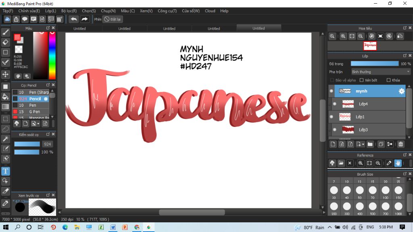Undock the Brush Size panel
Image resolution: width=413 pixels, height=232 pixels.
pyautogui.click(x=405, y=174)
